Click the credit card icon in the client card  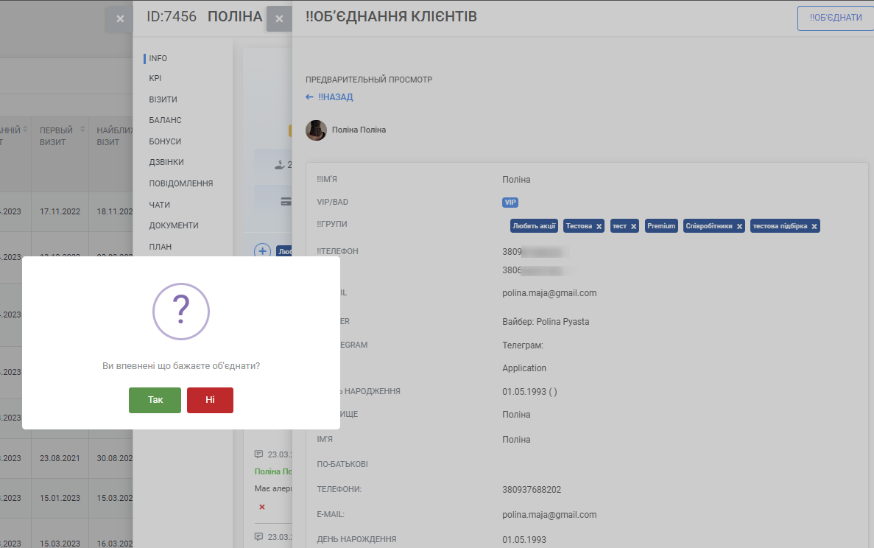tap(286, 202)
